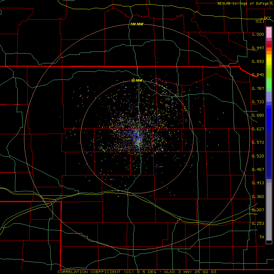Click the 0.253 scale value
Image resolution: width=274 pixels, height=274 pixels.
(x=258, y=223)
